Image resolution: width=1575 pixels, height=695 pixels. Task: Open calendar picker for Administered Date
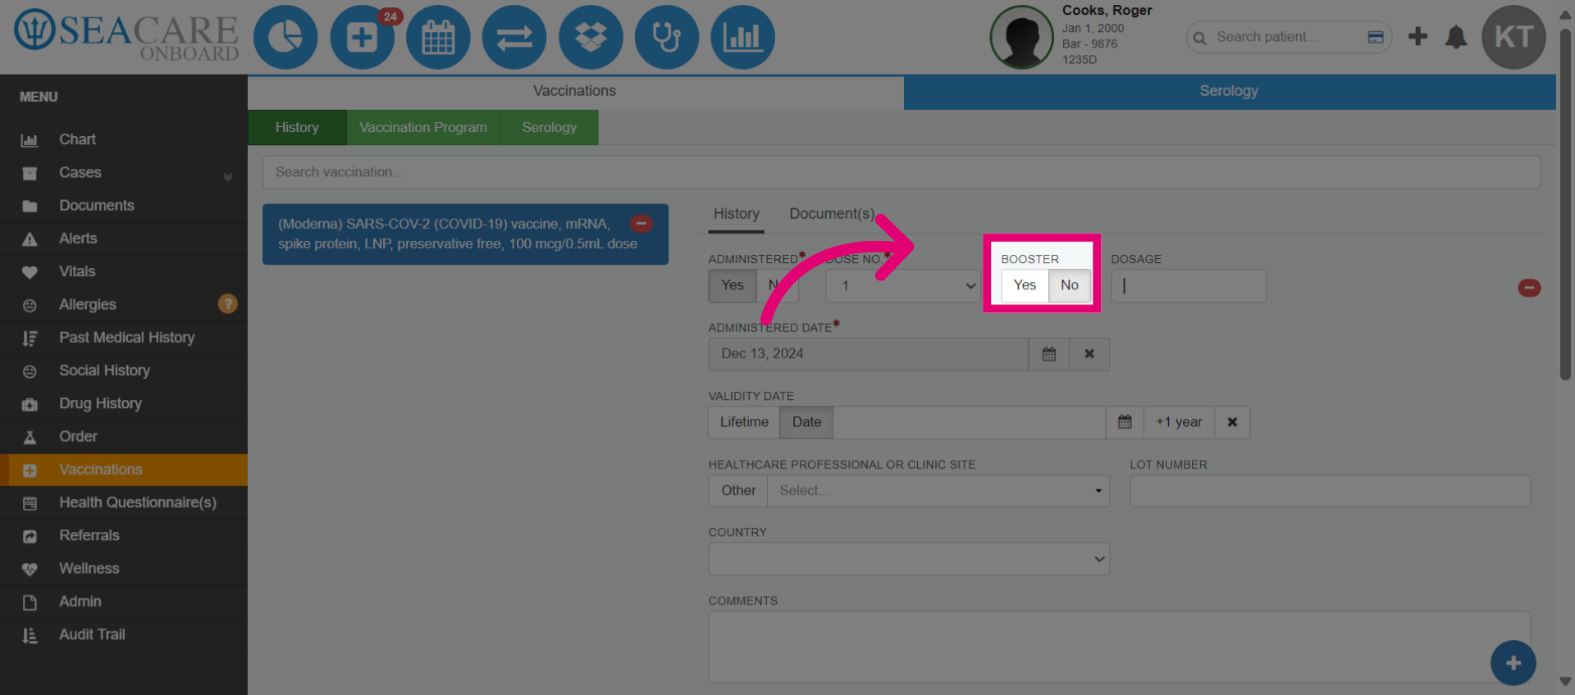1049,354
